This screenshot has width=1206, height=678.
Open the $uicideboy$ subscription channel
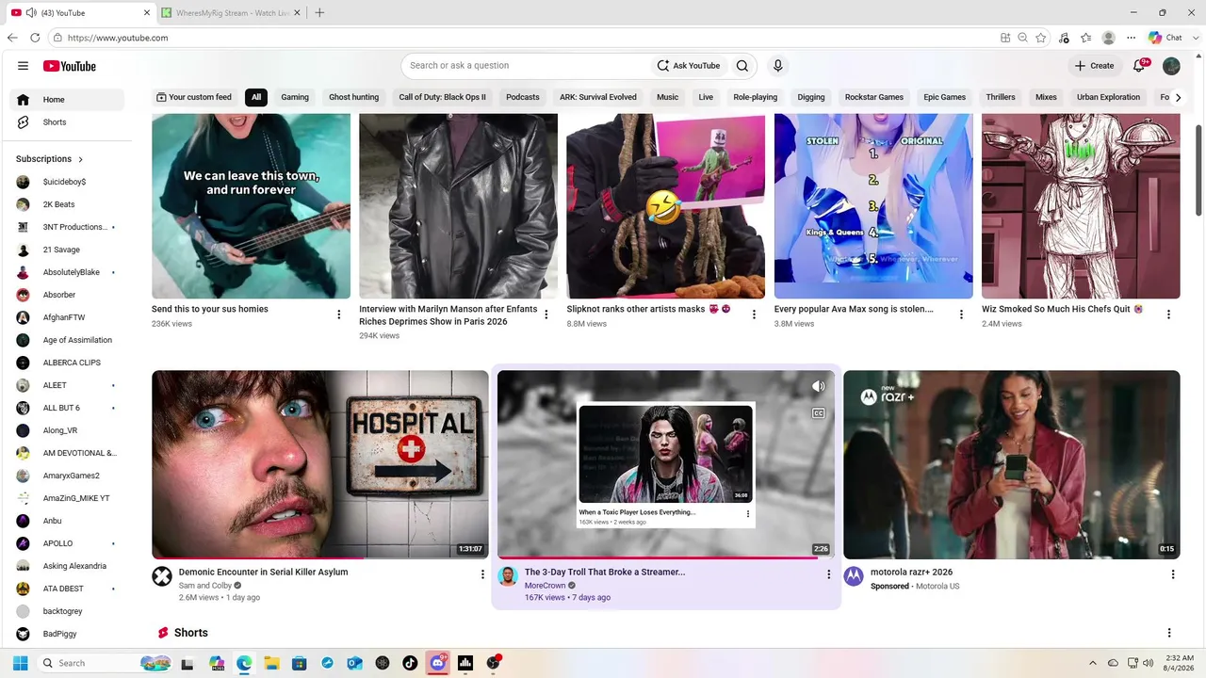coord(67,182)
